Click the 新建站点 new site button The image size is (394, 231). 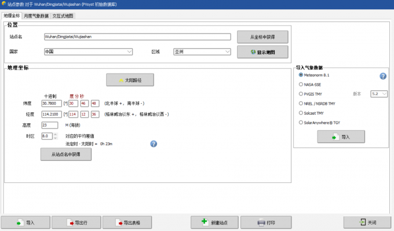214,222
